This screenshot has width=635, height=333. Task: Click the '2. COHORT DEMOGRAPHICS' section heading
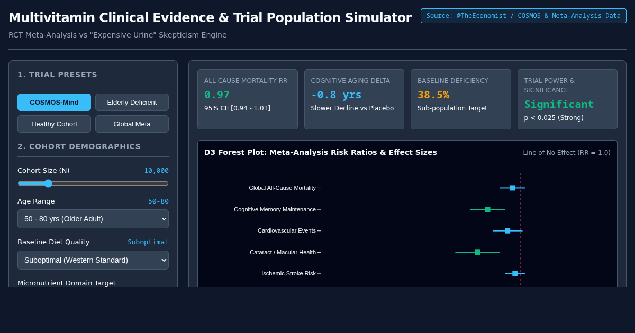tap(79, 146)
